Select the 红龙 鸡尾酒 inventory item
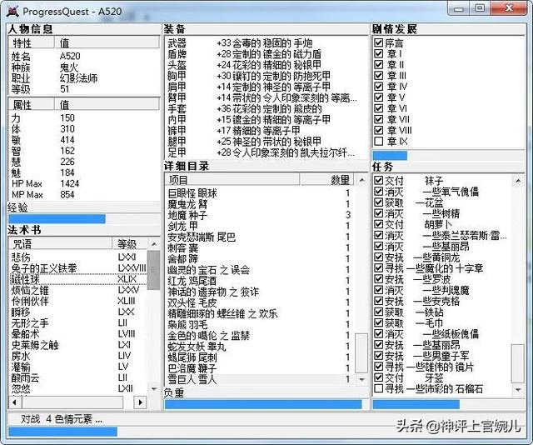 (x=260, y=281)
